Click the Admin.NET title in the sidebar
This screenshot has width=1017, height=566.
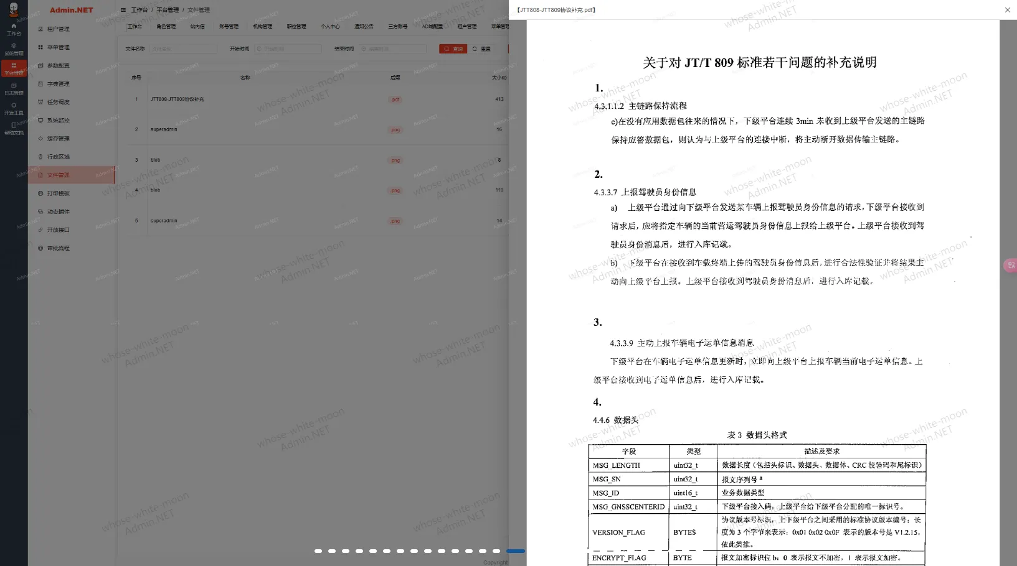point(71,10)
